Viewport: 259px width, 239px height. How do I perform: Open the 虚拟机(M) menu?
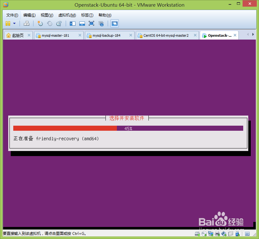click(67, 15)
